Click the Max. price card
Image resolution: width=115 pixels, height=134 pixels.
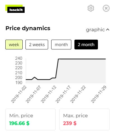pyautogui.click(x=85, y=119)
